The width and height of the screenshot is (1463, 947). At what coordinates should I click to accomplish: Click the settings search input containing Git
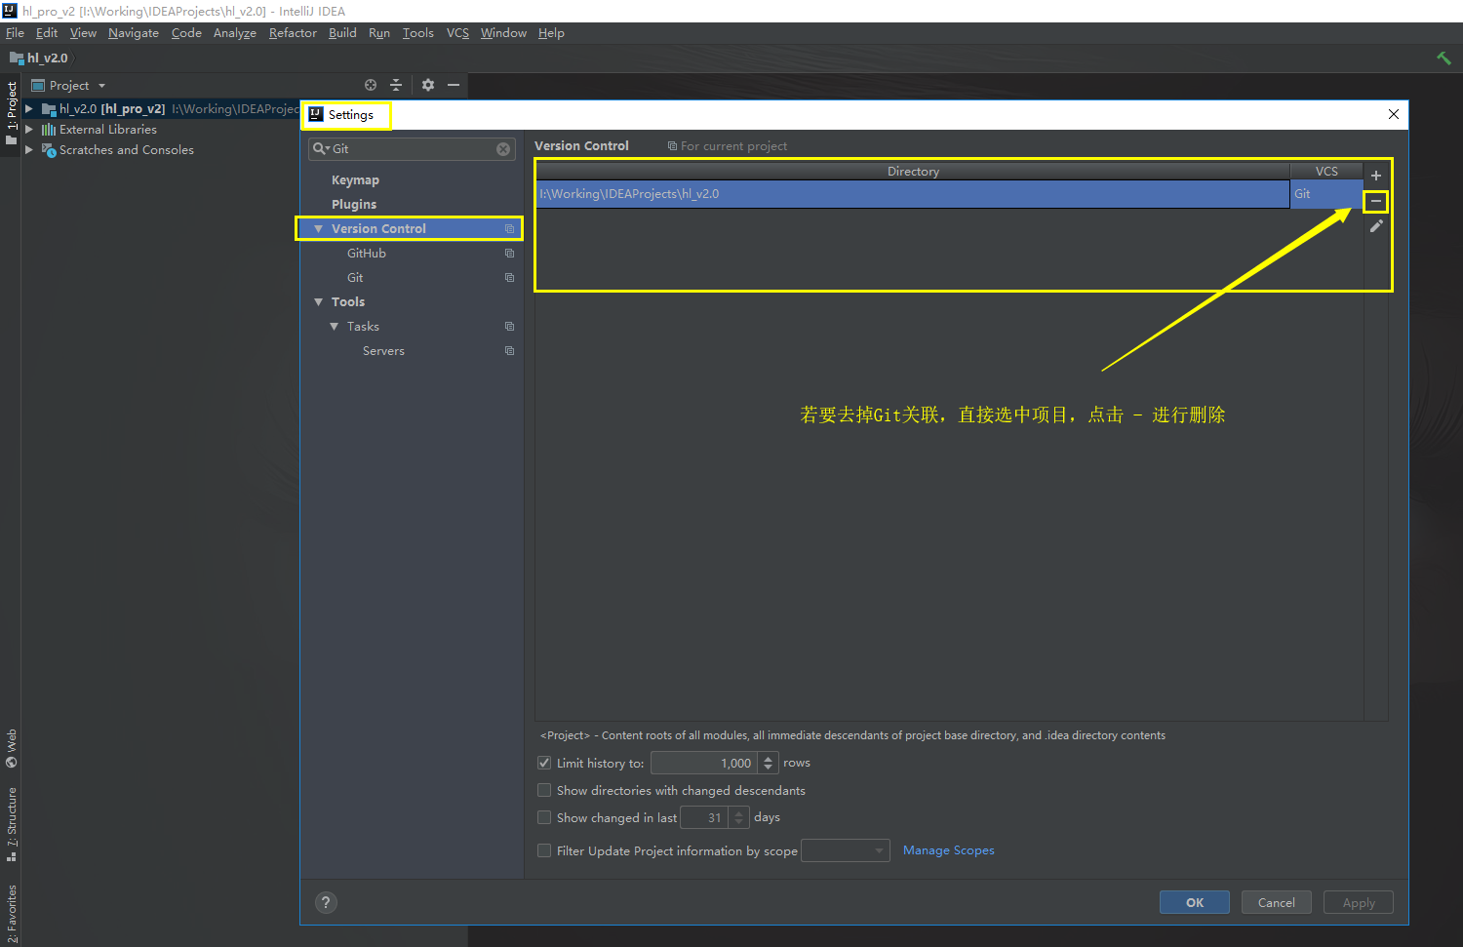click(412, 149)
